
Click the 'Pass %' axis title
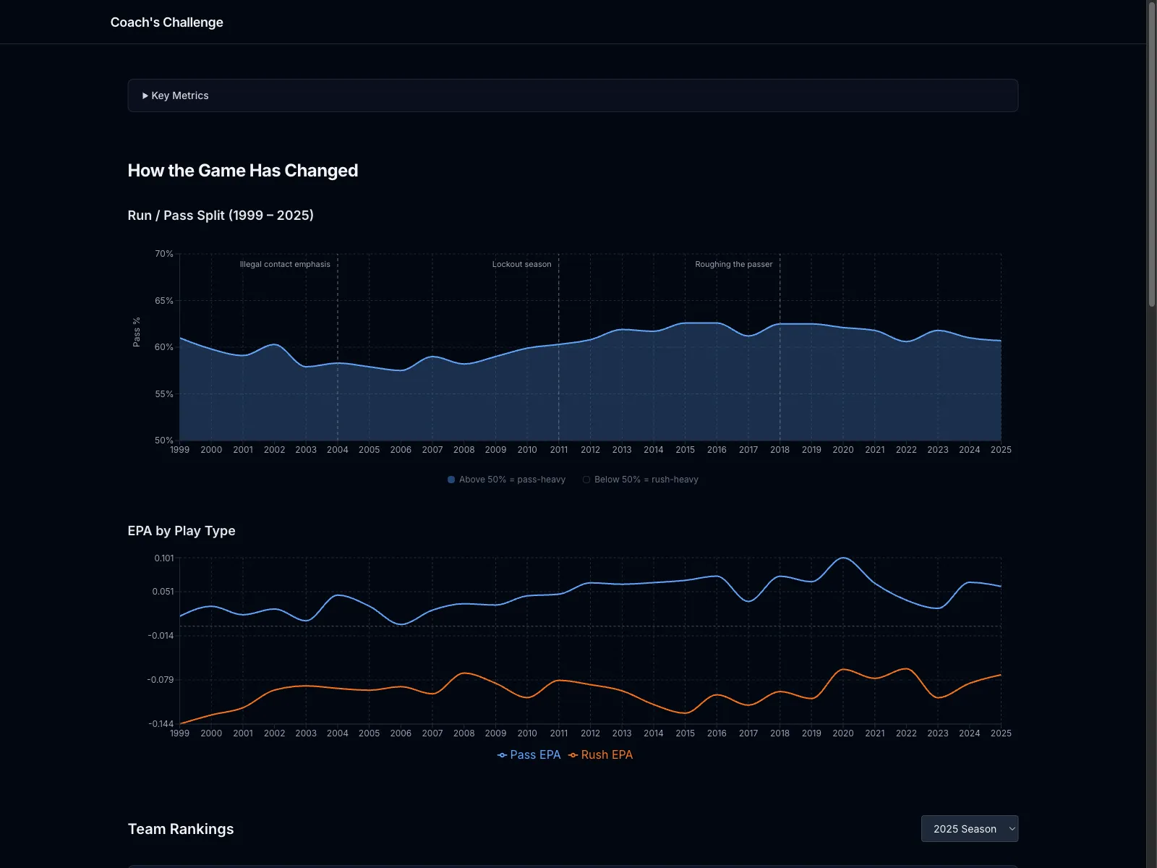click(137, 332)
